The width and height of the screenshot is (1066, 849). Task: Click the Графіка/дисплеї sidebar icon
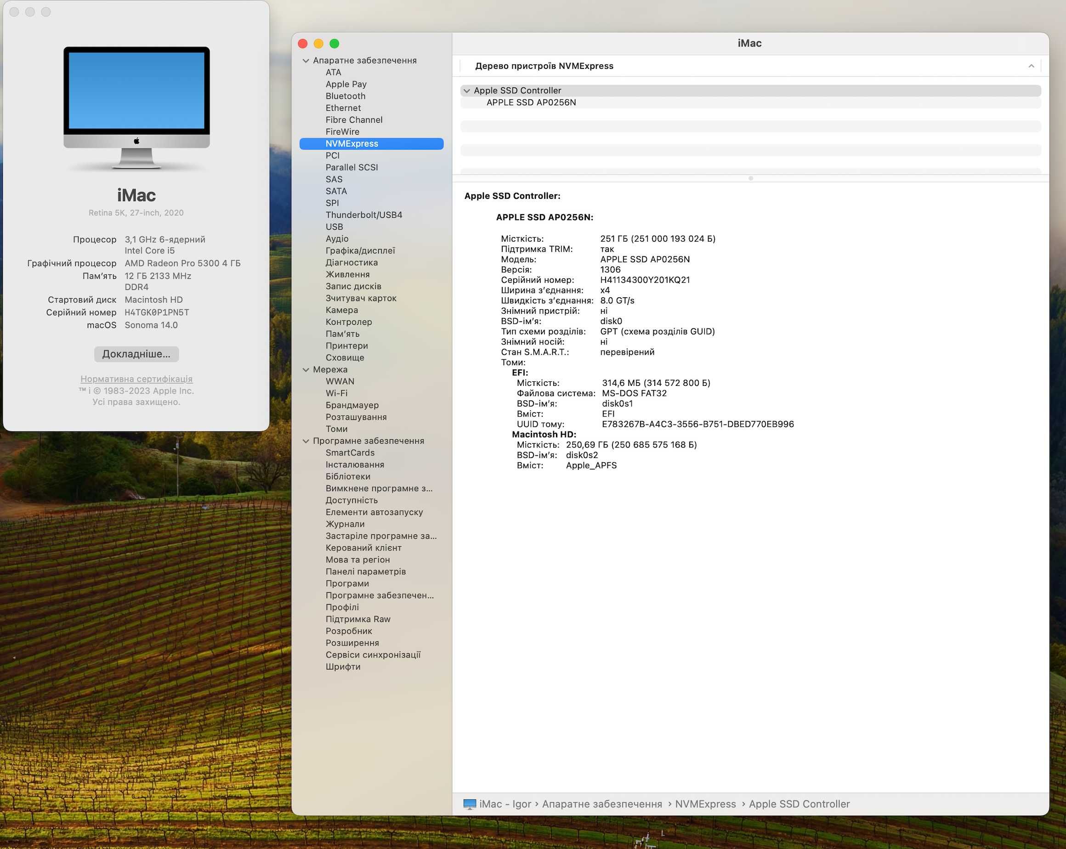click(362, 250)
